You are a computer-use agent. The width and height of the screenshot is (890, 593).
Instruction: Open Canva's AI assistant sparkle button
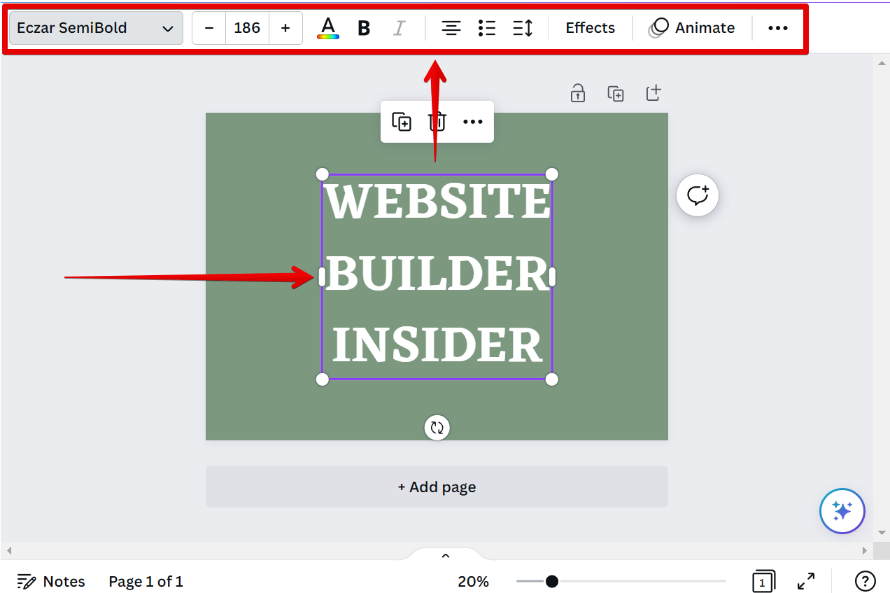842,511
